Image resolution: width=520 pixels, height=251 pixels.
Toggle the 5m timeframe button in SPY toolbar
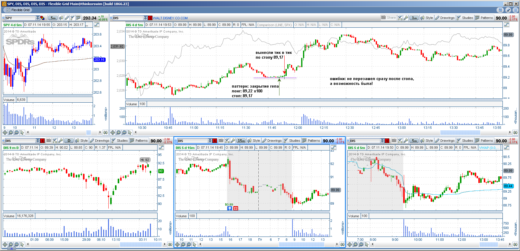click(53, 18)
